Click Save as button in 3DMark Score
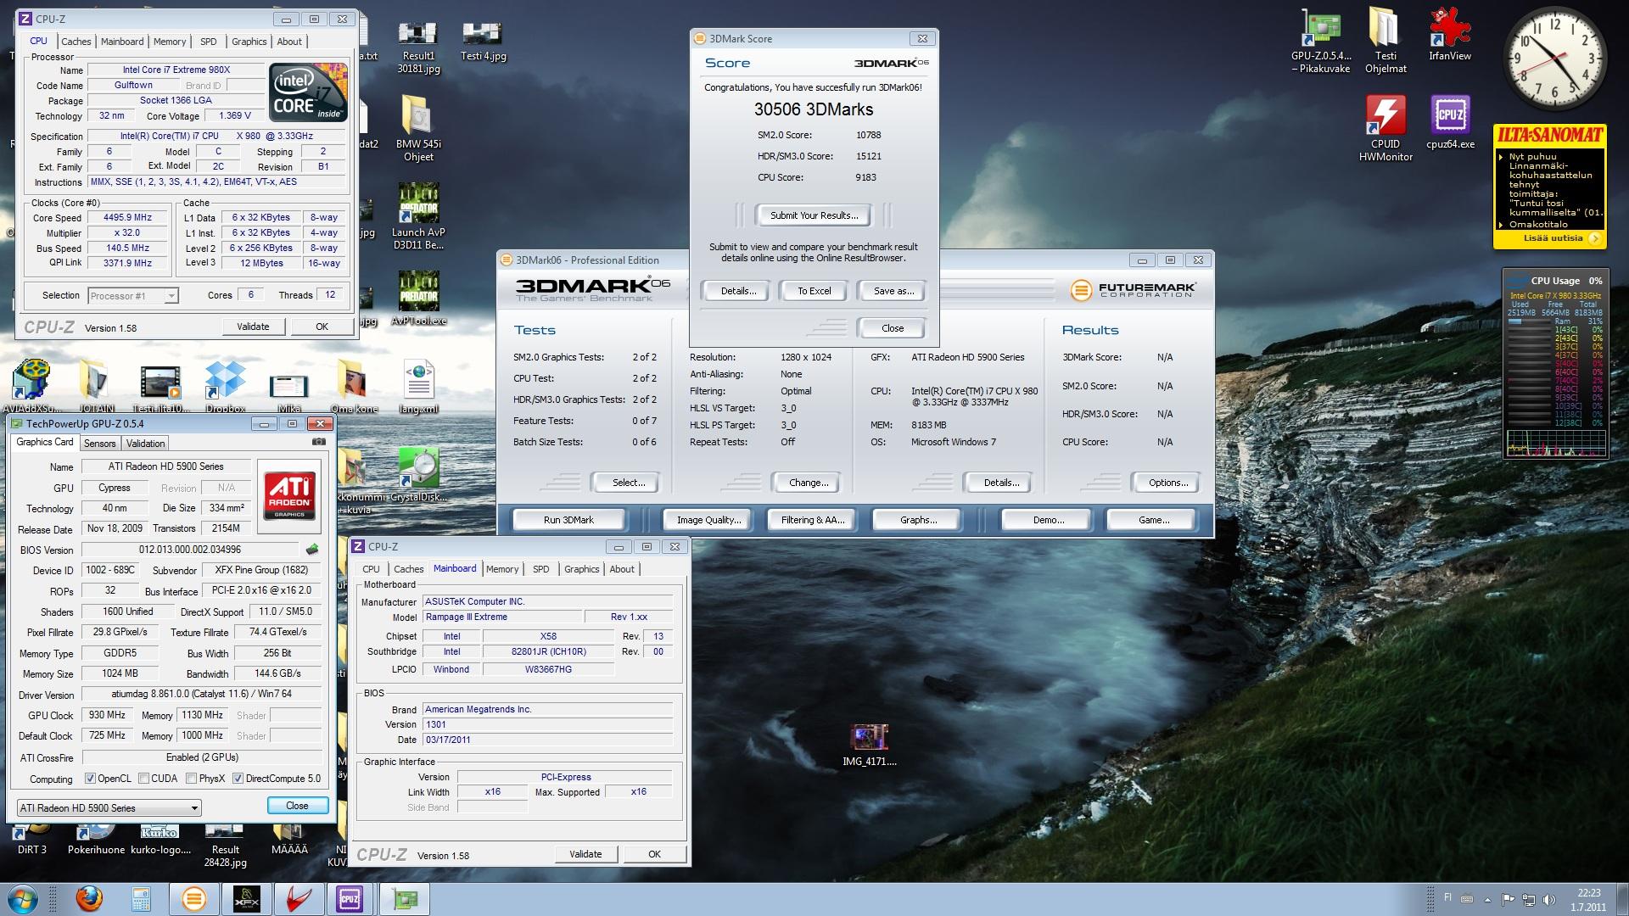Screen dimensions: 1629x916 [x=893, y=291]
